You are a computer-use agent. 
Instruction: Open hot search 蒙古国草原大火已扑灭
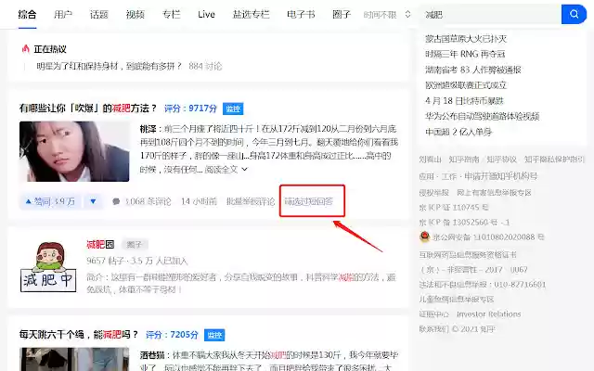coord(466,39)
